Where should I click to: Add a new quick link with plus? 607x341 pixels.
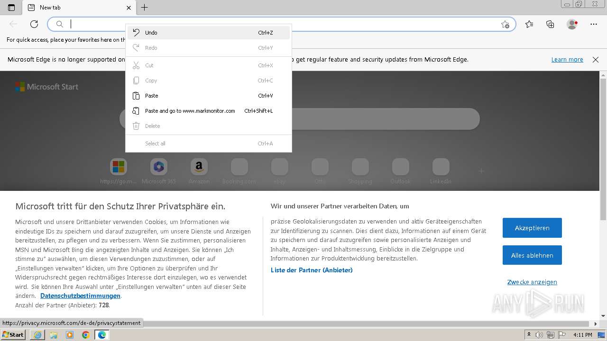481,171
